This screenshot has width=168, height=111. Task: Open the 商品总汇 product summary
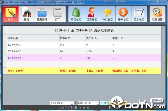[x=76, y=14]
